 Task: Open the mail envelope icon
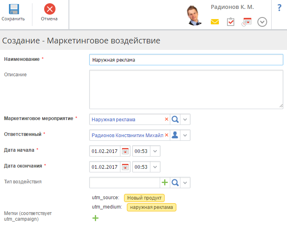[215, 22]
